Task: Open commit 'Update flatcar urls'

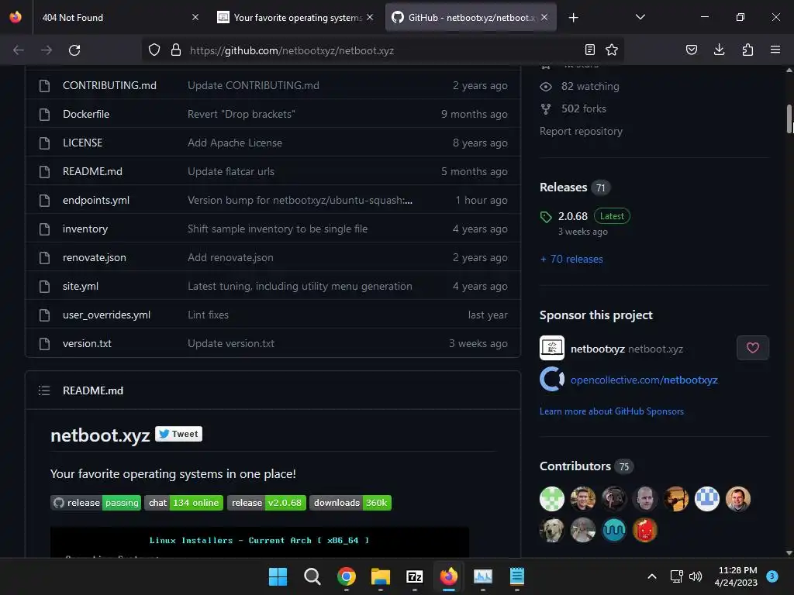Action: pos(231,171)
